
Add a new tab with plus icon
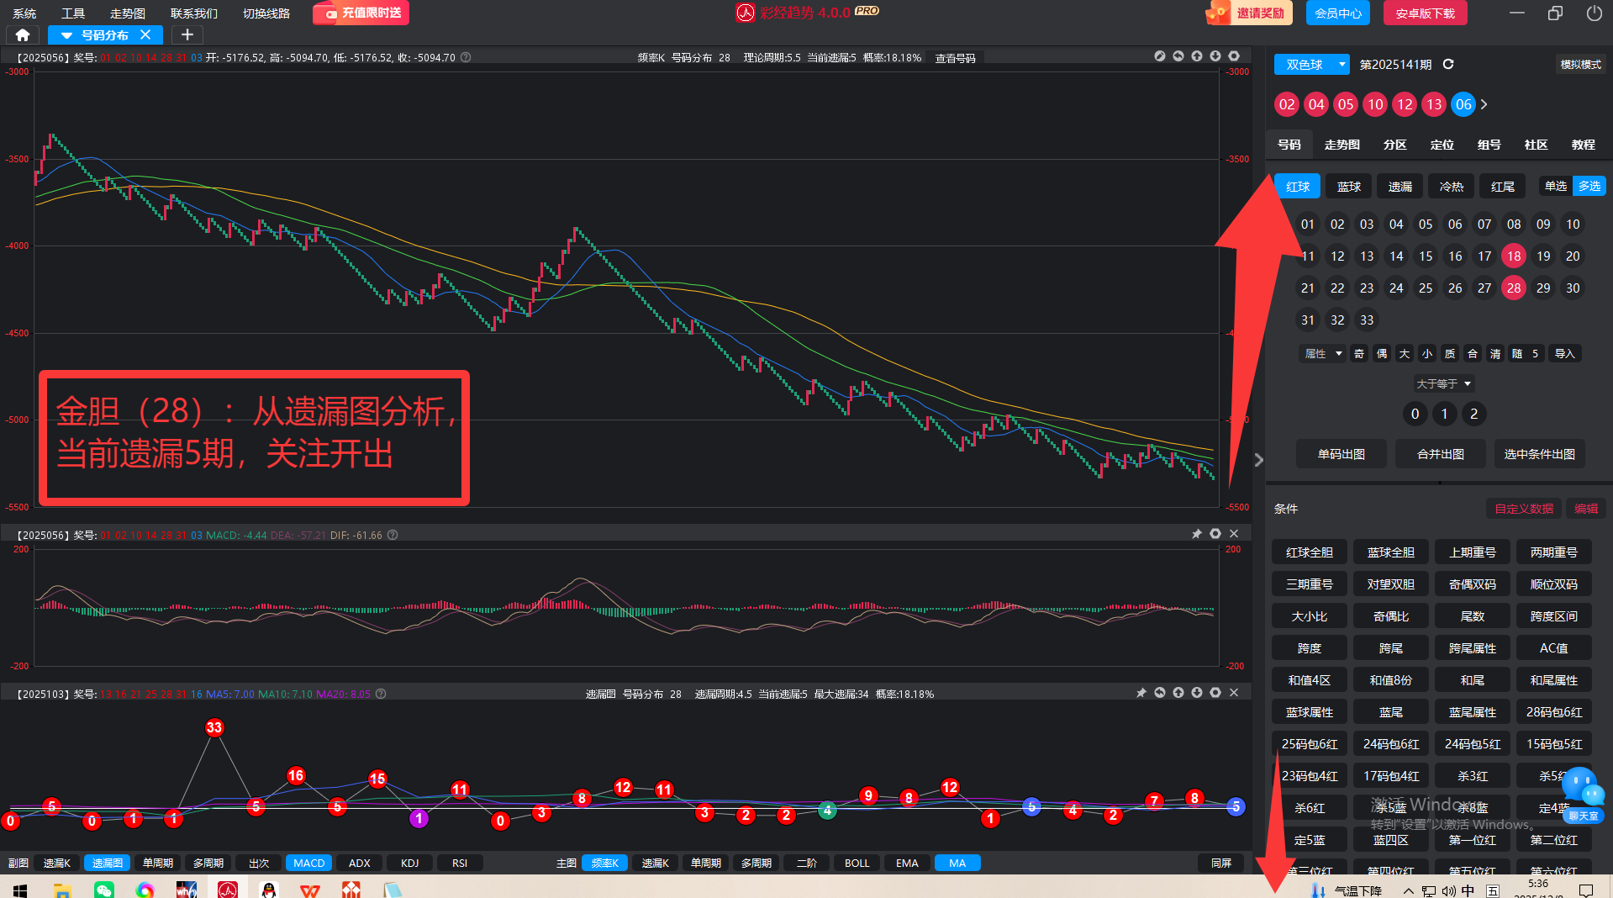(x=187, y=34)
